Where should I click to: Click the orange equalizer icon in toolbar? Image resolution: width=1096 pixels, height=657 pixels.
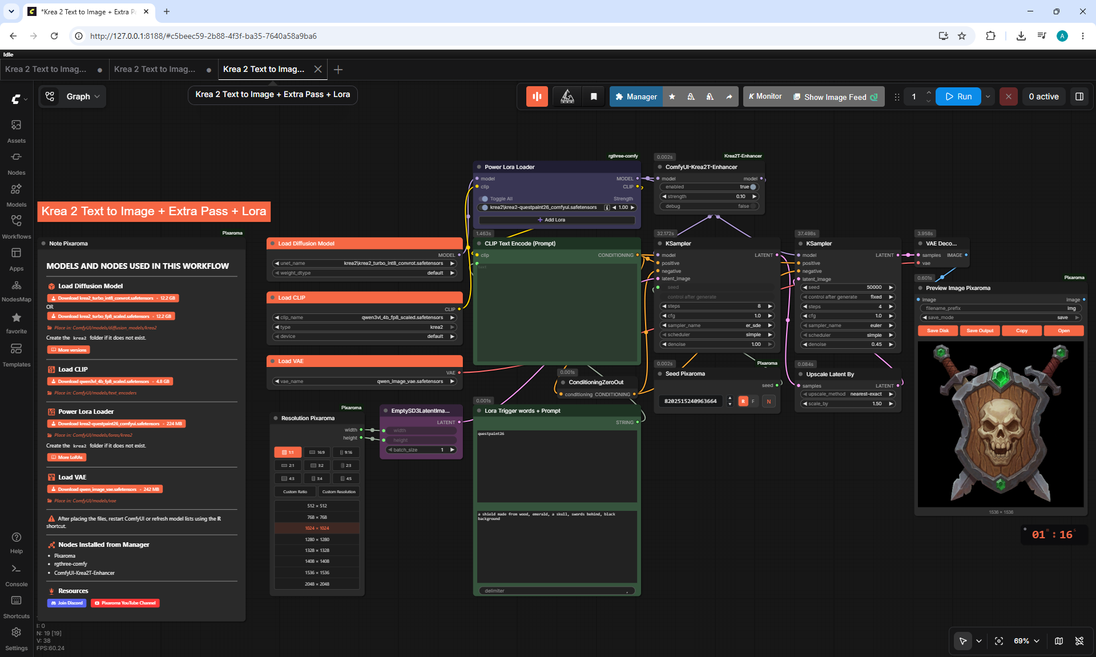537,96
